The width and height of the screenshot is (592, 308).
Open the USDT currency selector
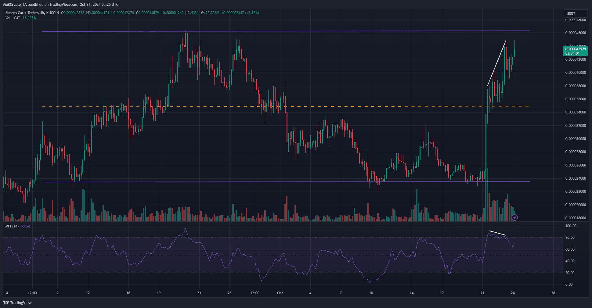tap(575, 13)
